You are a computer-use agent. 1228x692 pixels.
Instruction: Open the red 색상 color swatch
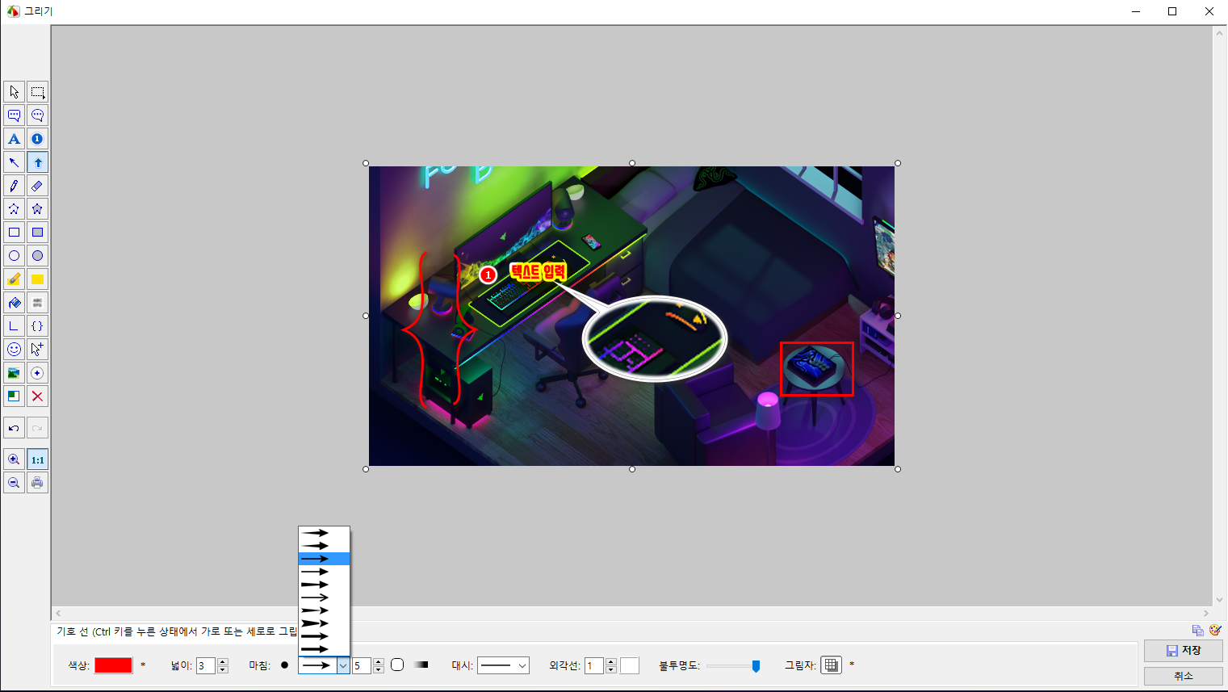point(113,665)
